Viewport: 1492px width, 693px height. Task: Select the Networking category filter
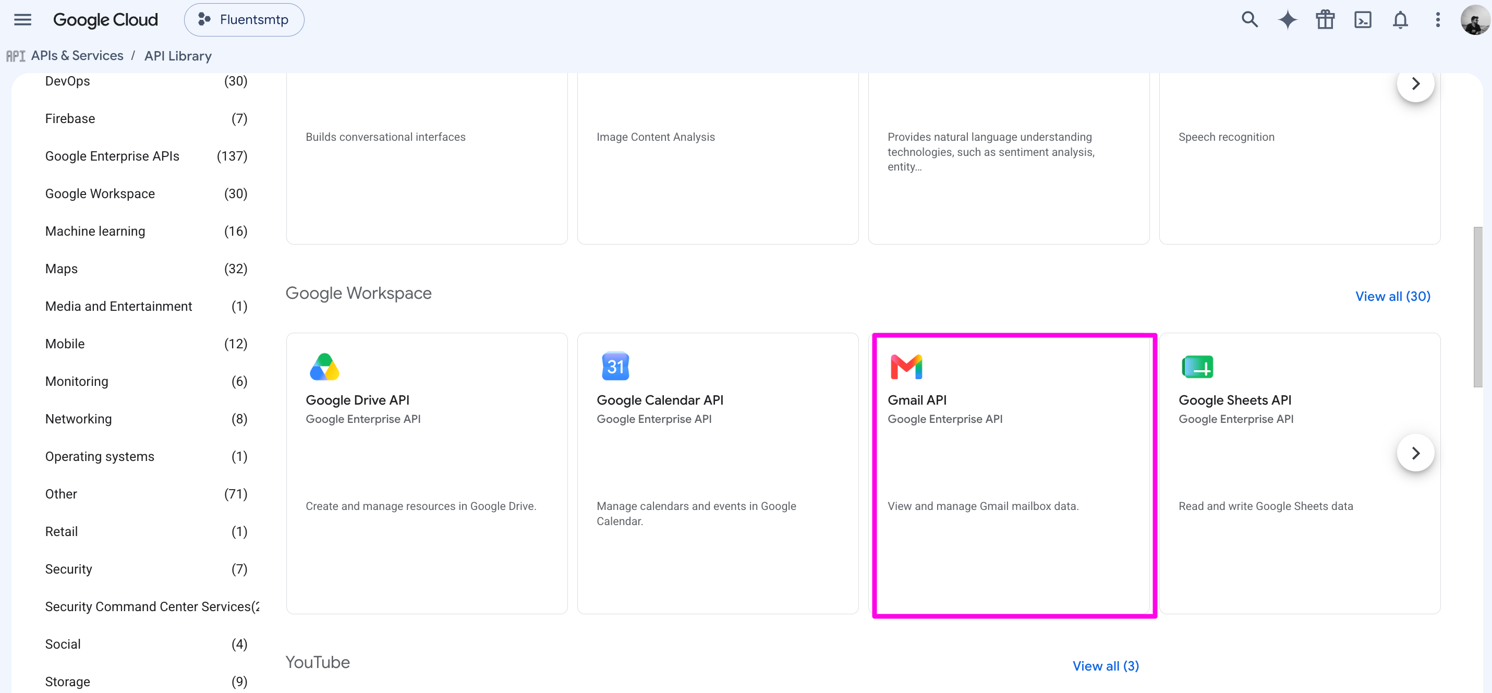146,419
